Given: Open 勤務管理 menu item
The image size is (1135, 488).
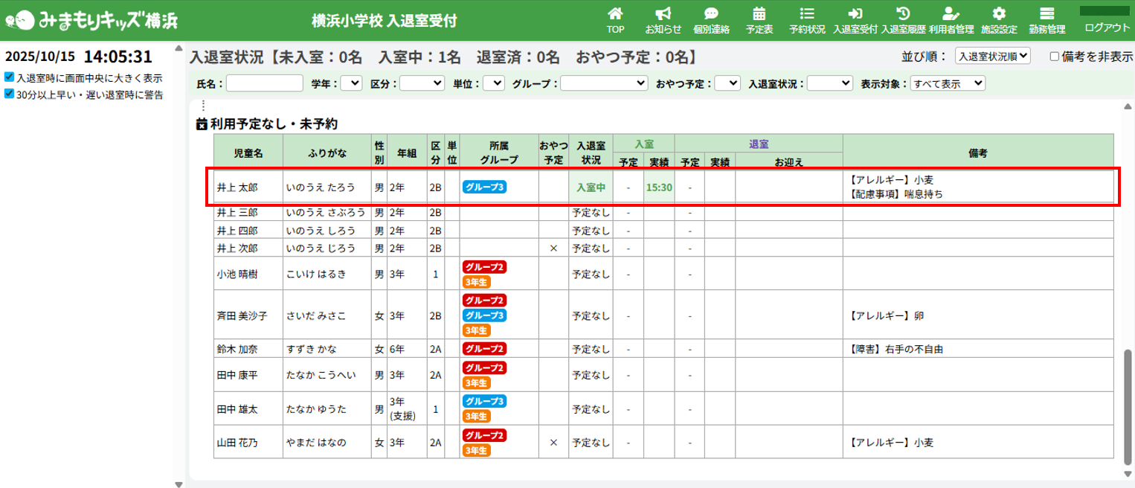Looking at the screenshot, I should click(1046, 20).
